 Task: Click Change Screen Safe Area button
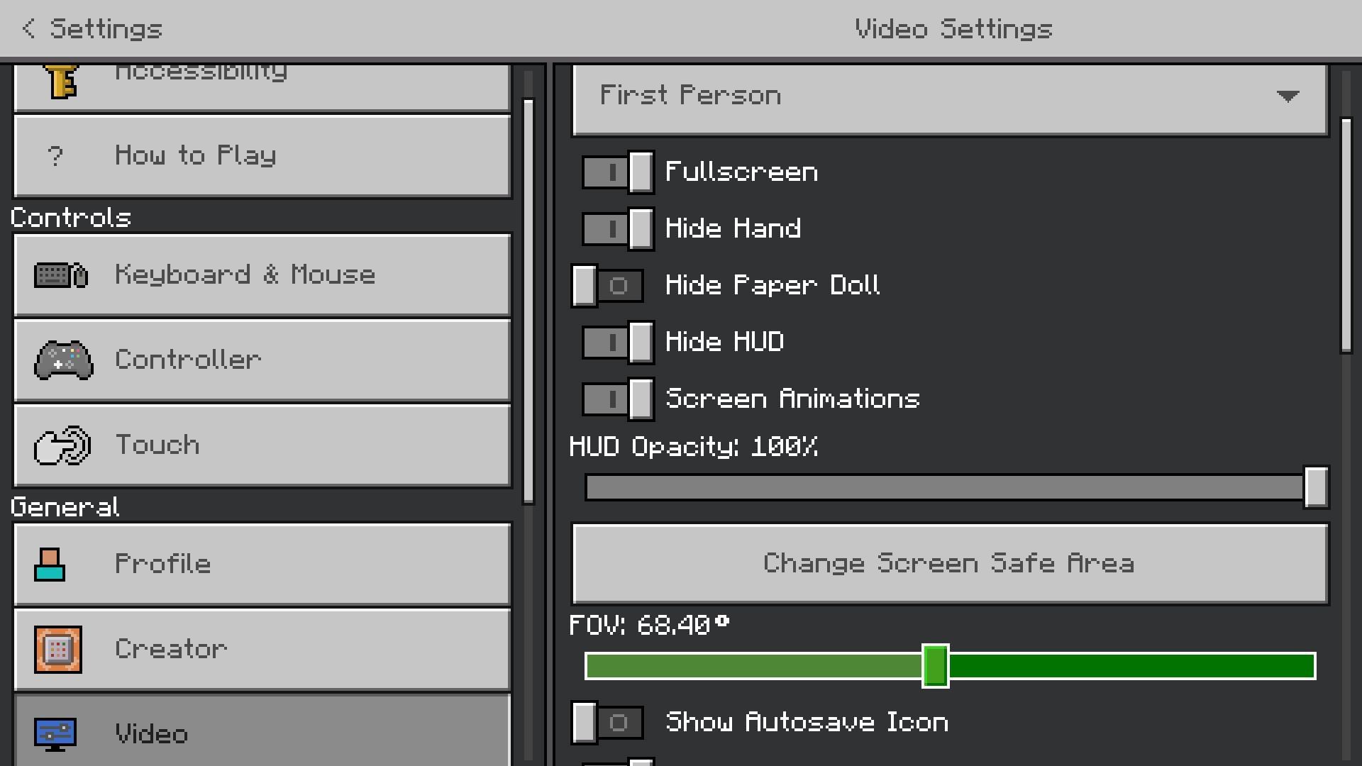(949, 562)
